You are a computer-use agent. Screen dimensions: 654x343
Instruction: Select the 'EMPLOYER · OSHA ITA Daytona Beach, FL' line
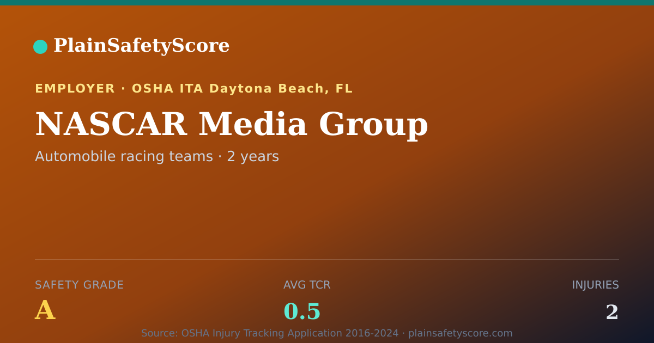pyautogui.click(x=193, y=89)
